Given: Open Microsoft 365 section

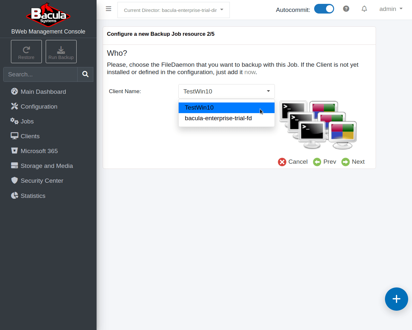Looking at the screenshot, I should 39,151.
